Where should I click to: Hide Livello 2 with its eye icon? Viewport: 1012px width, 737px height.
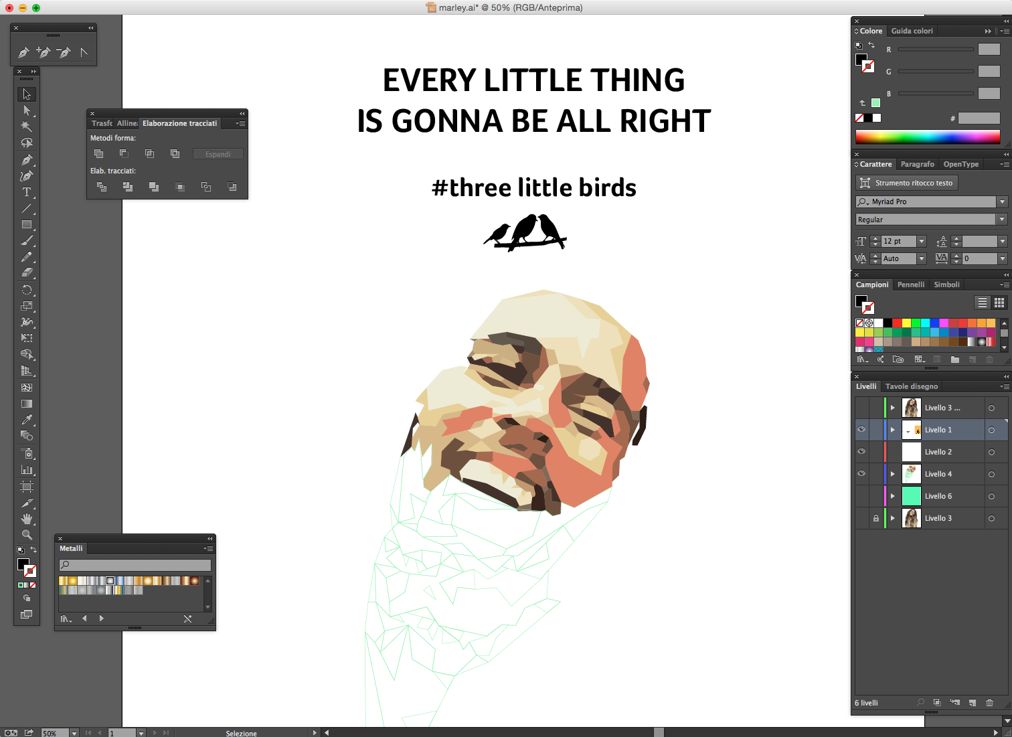coord(861,452)
